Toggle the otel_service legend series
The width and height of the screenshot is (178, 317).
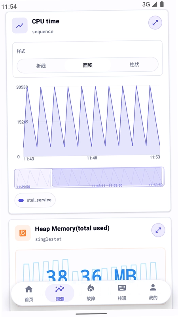click(35, 200)
